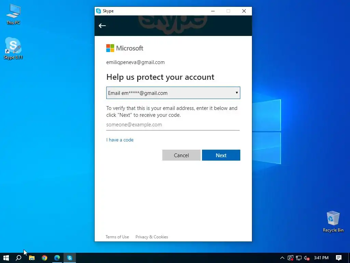350x263 pixels.
Task: Open the Windows Start menu
Action: point(6,258)
